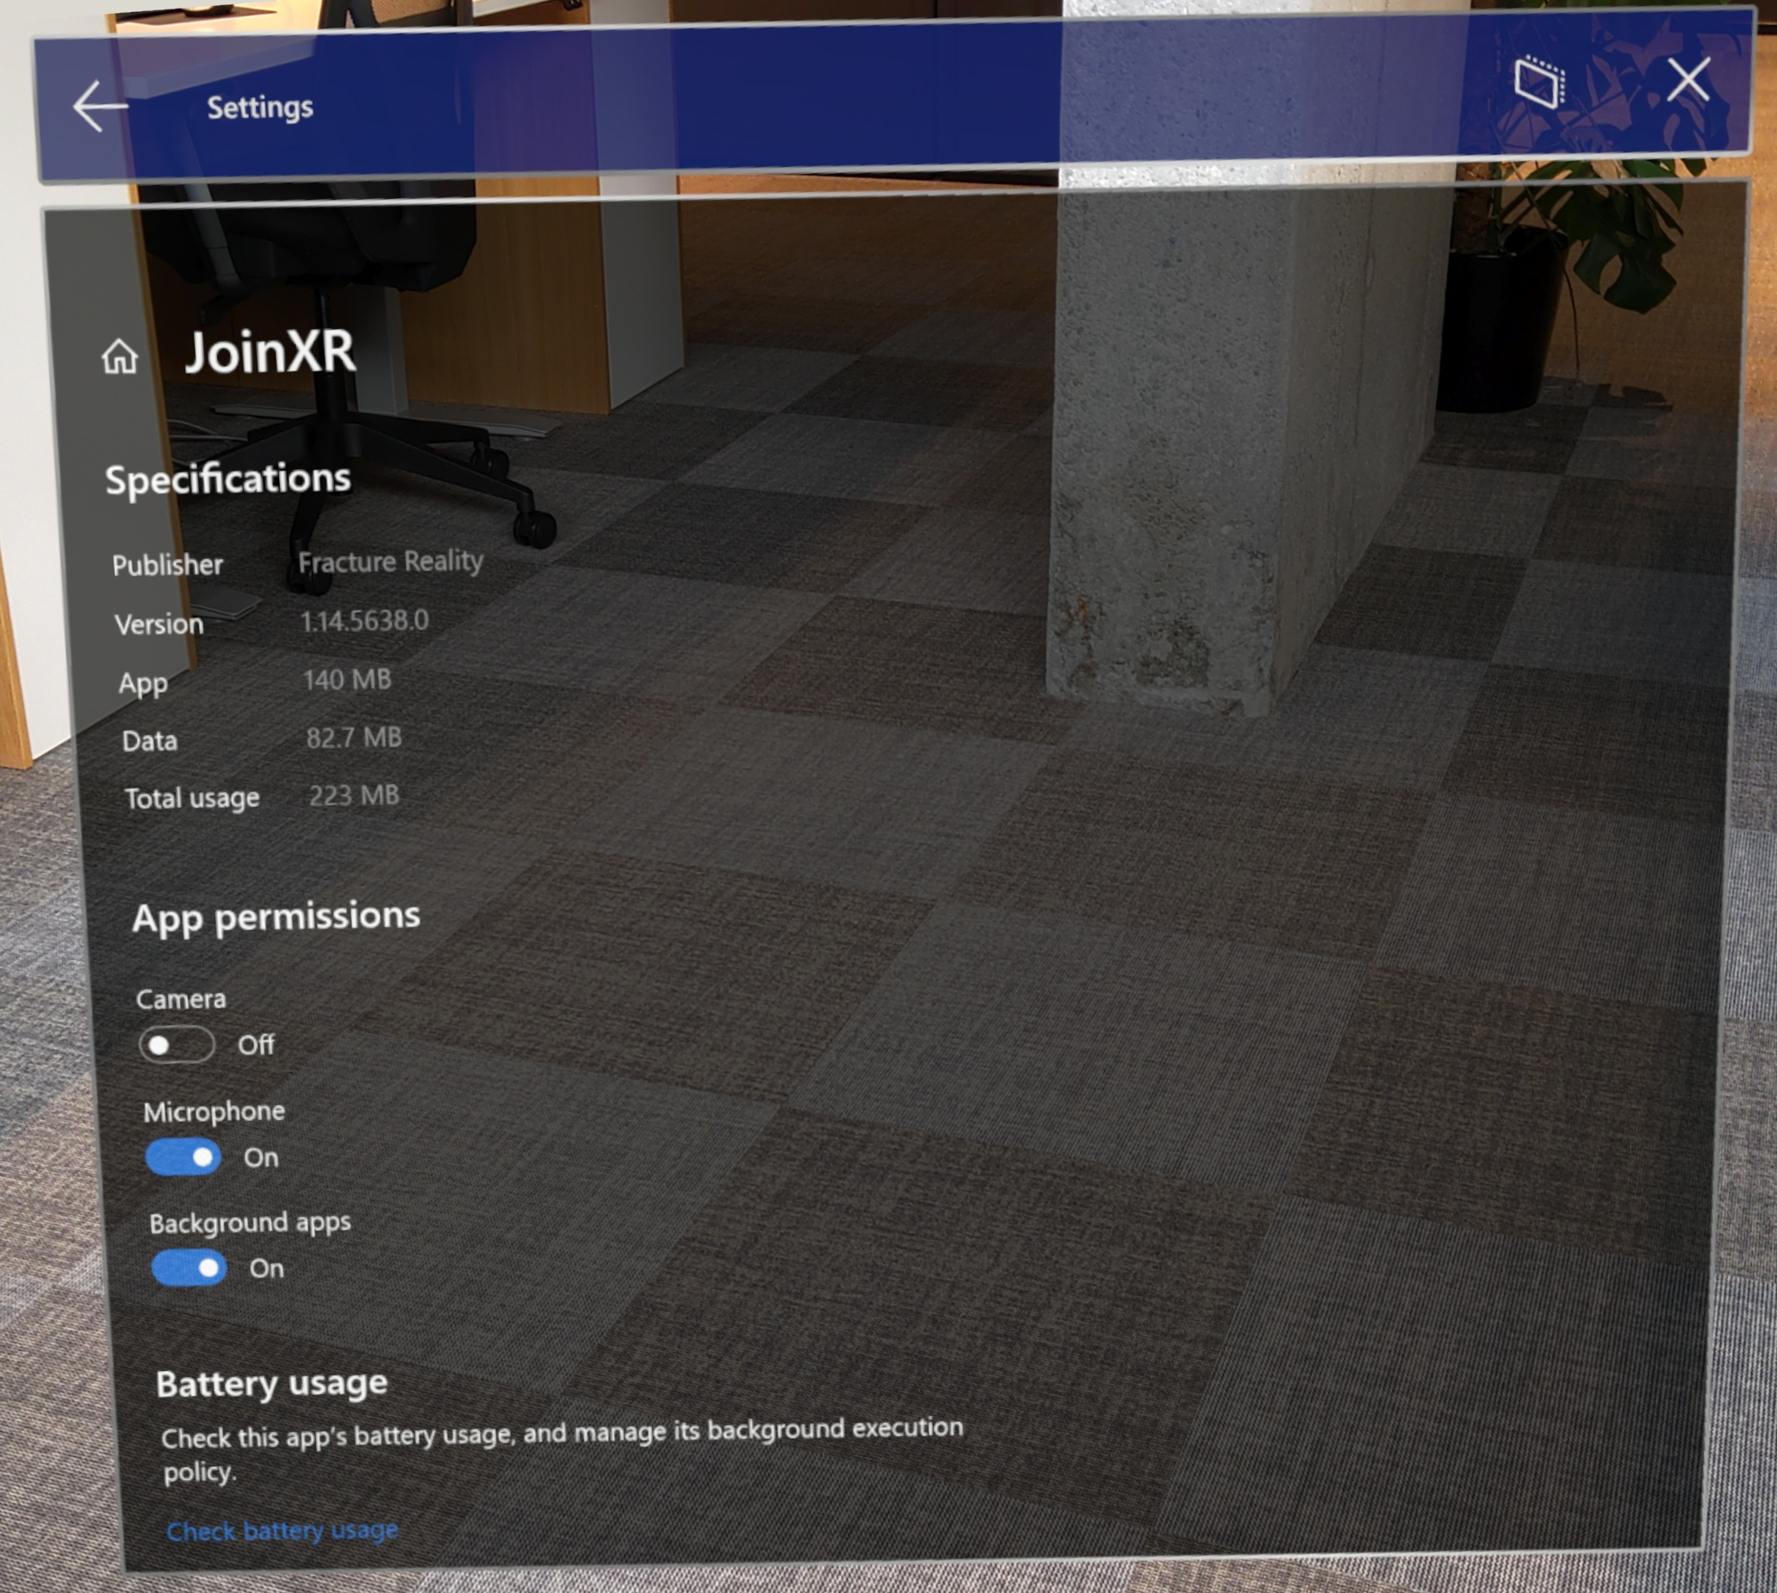Click the Specifications heading
Image resolution: width=1777 pixels, height=1593 pixels.
coord(227,479)
